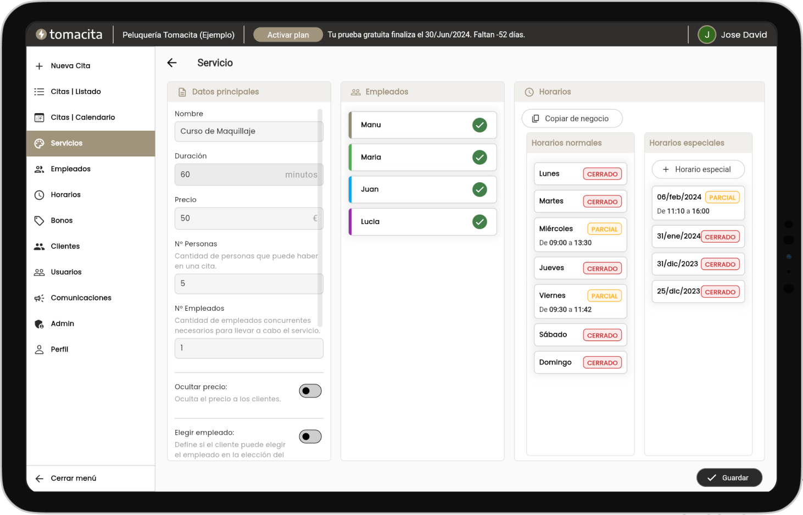Image resolution: width=803 pixels, height=515 pixels.
Task: Click the shield icon beside Admin
Action: [39, 324]
